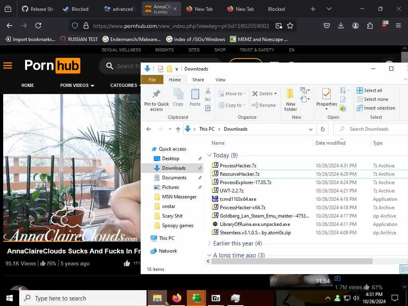Screen dimensions: 408x306
Task: Click the Save to Pocket icon
Action: click(x=327, y=25)
